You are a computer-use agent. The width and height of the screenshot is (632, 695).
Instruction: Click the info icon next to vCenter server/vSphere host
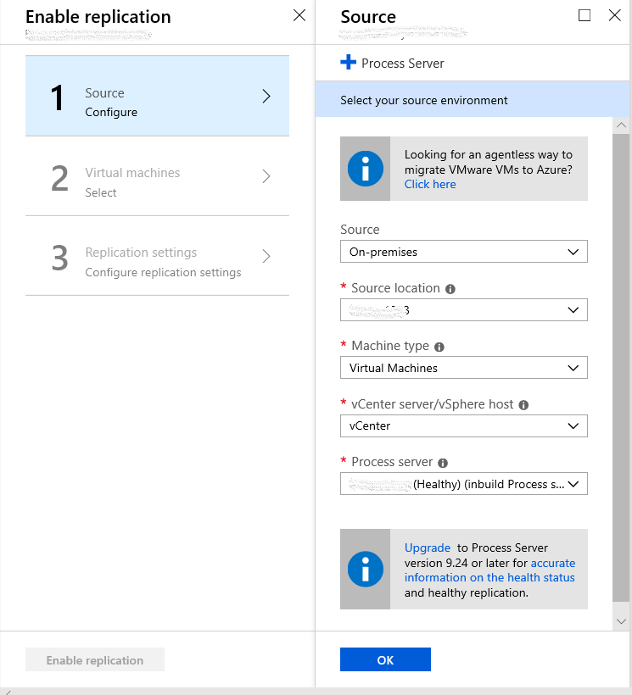[x=523, y=404]
